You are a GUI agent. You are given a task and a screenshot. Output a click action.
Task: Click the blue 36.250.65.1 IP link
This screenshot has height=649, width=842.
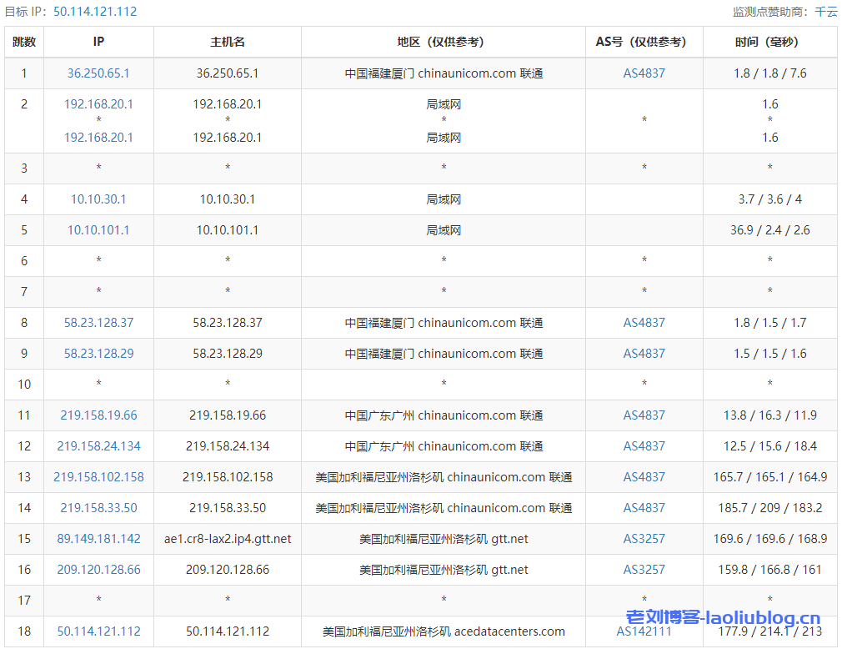98,73
